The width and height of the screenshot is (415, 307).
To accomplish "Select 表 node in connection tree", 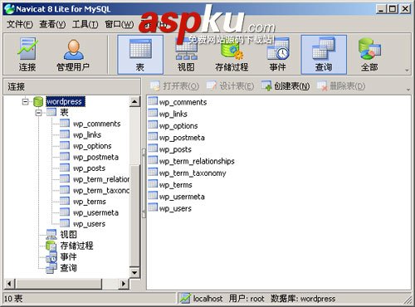I will (64, 113).
